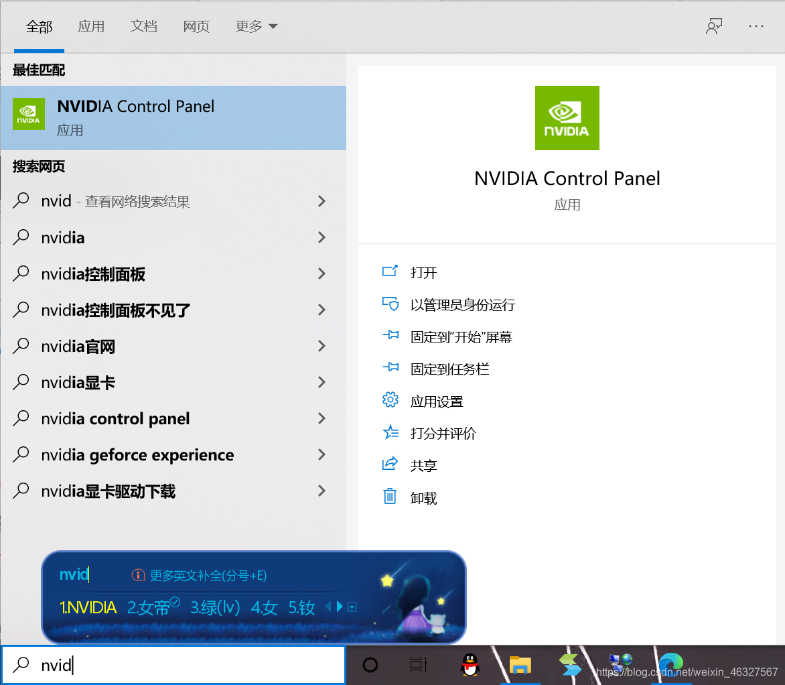Expand chevron for nvidia control panel
The image size is (785, 685).
(x=322, y=418)
